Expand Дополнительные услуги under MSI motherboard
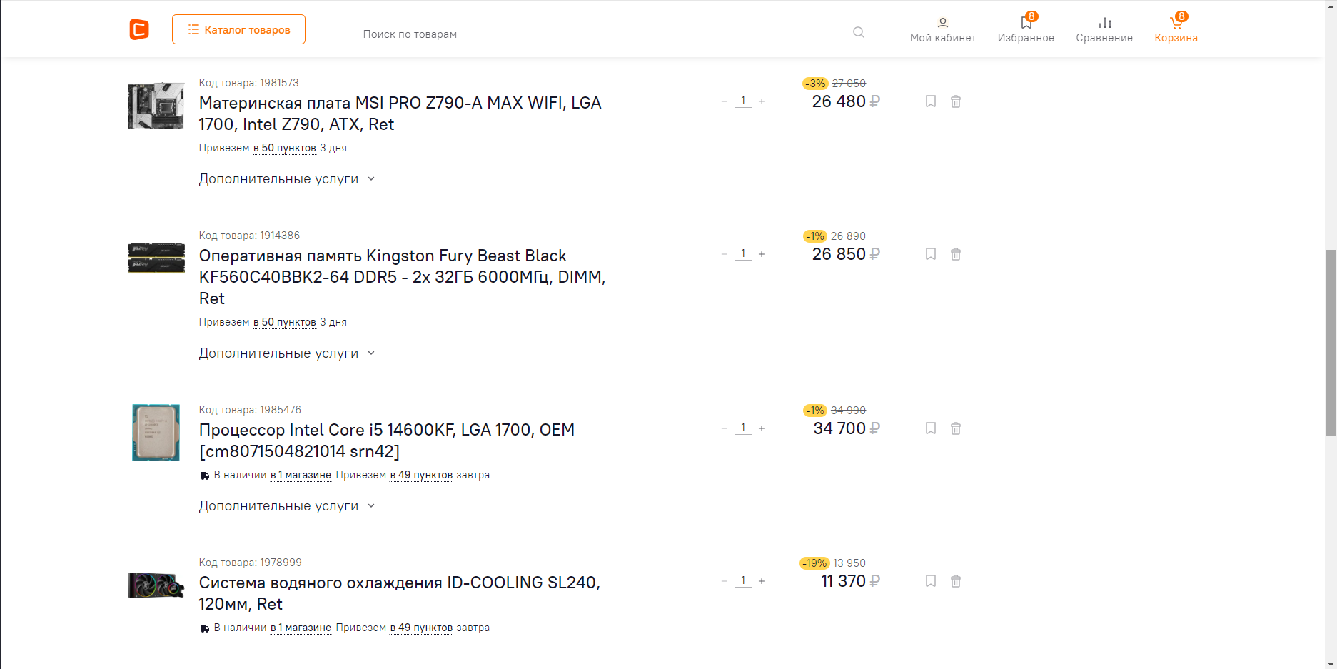 pos(286,179)
